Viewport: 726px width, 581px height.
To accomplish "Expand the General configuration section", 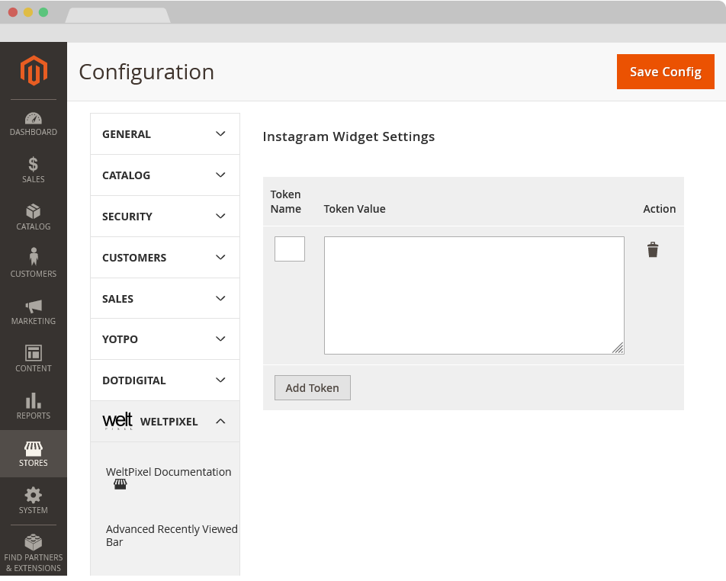I will pyautogui.click(x=165, y=134).
